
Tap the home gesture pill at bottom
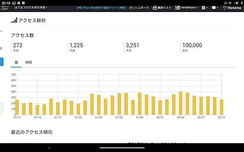coord(122,148)
